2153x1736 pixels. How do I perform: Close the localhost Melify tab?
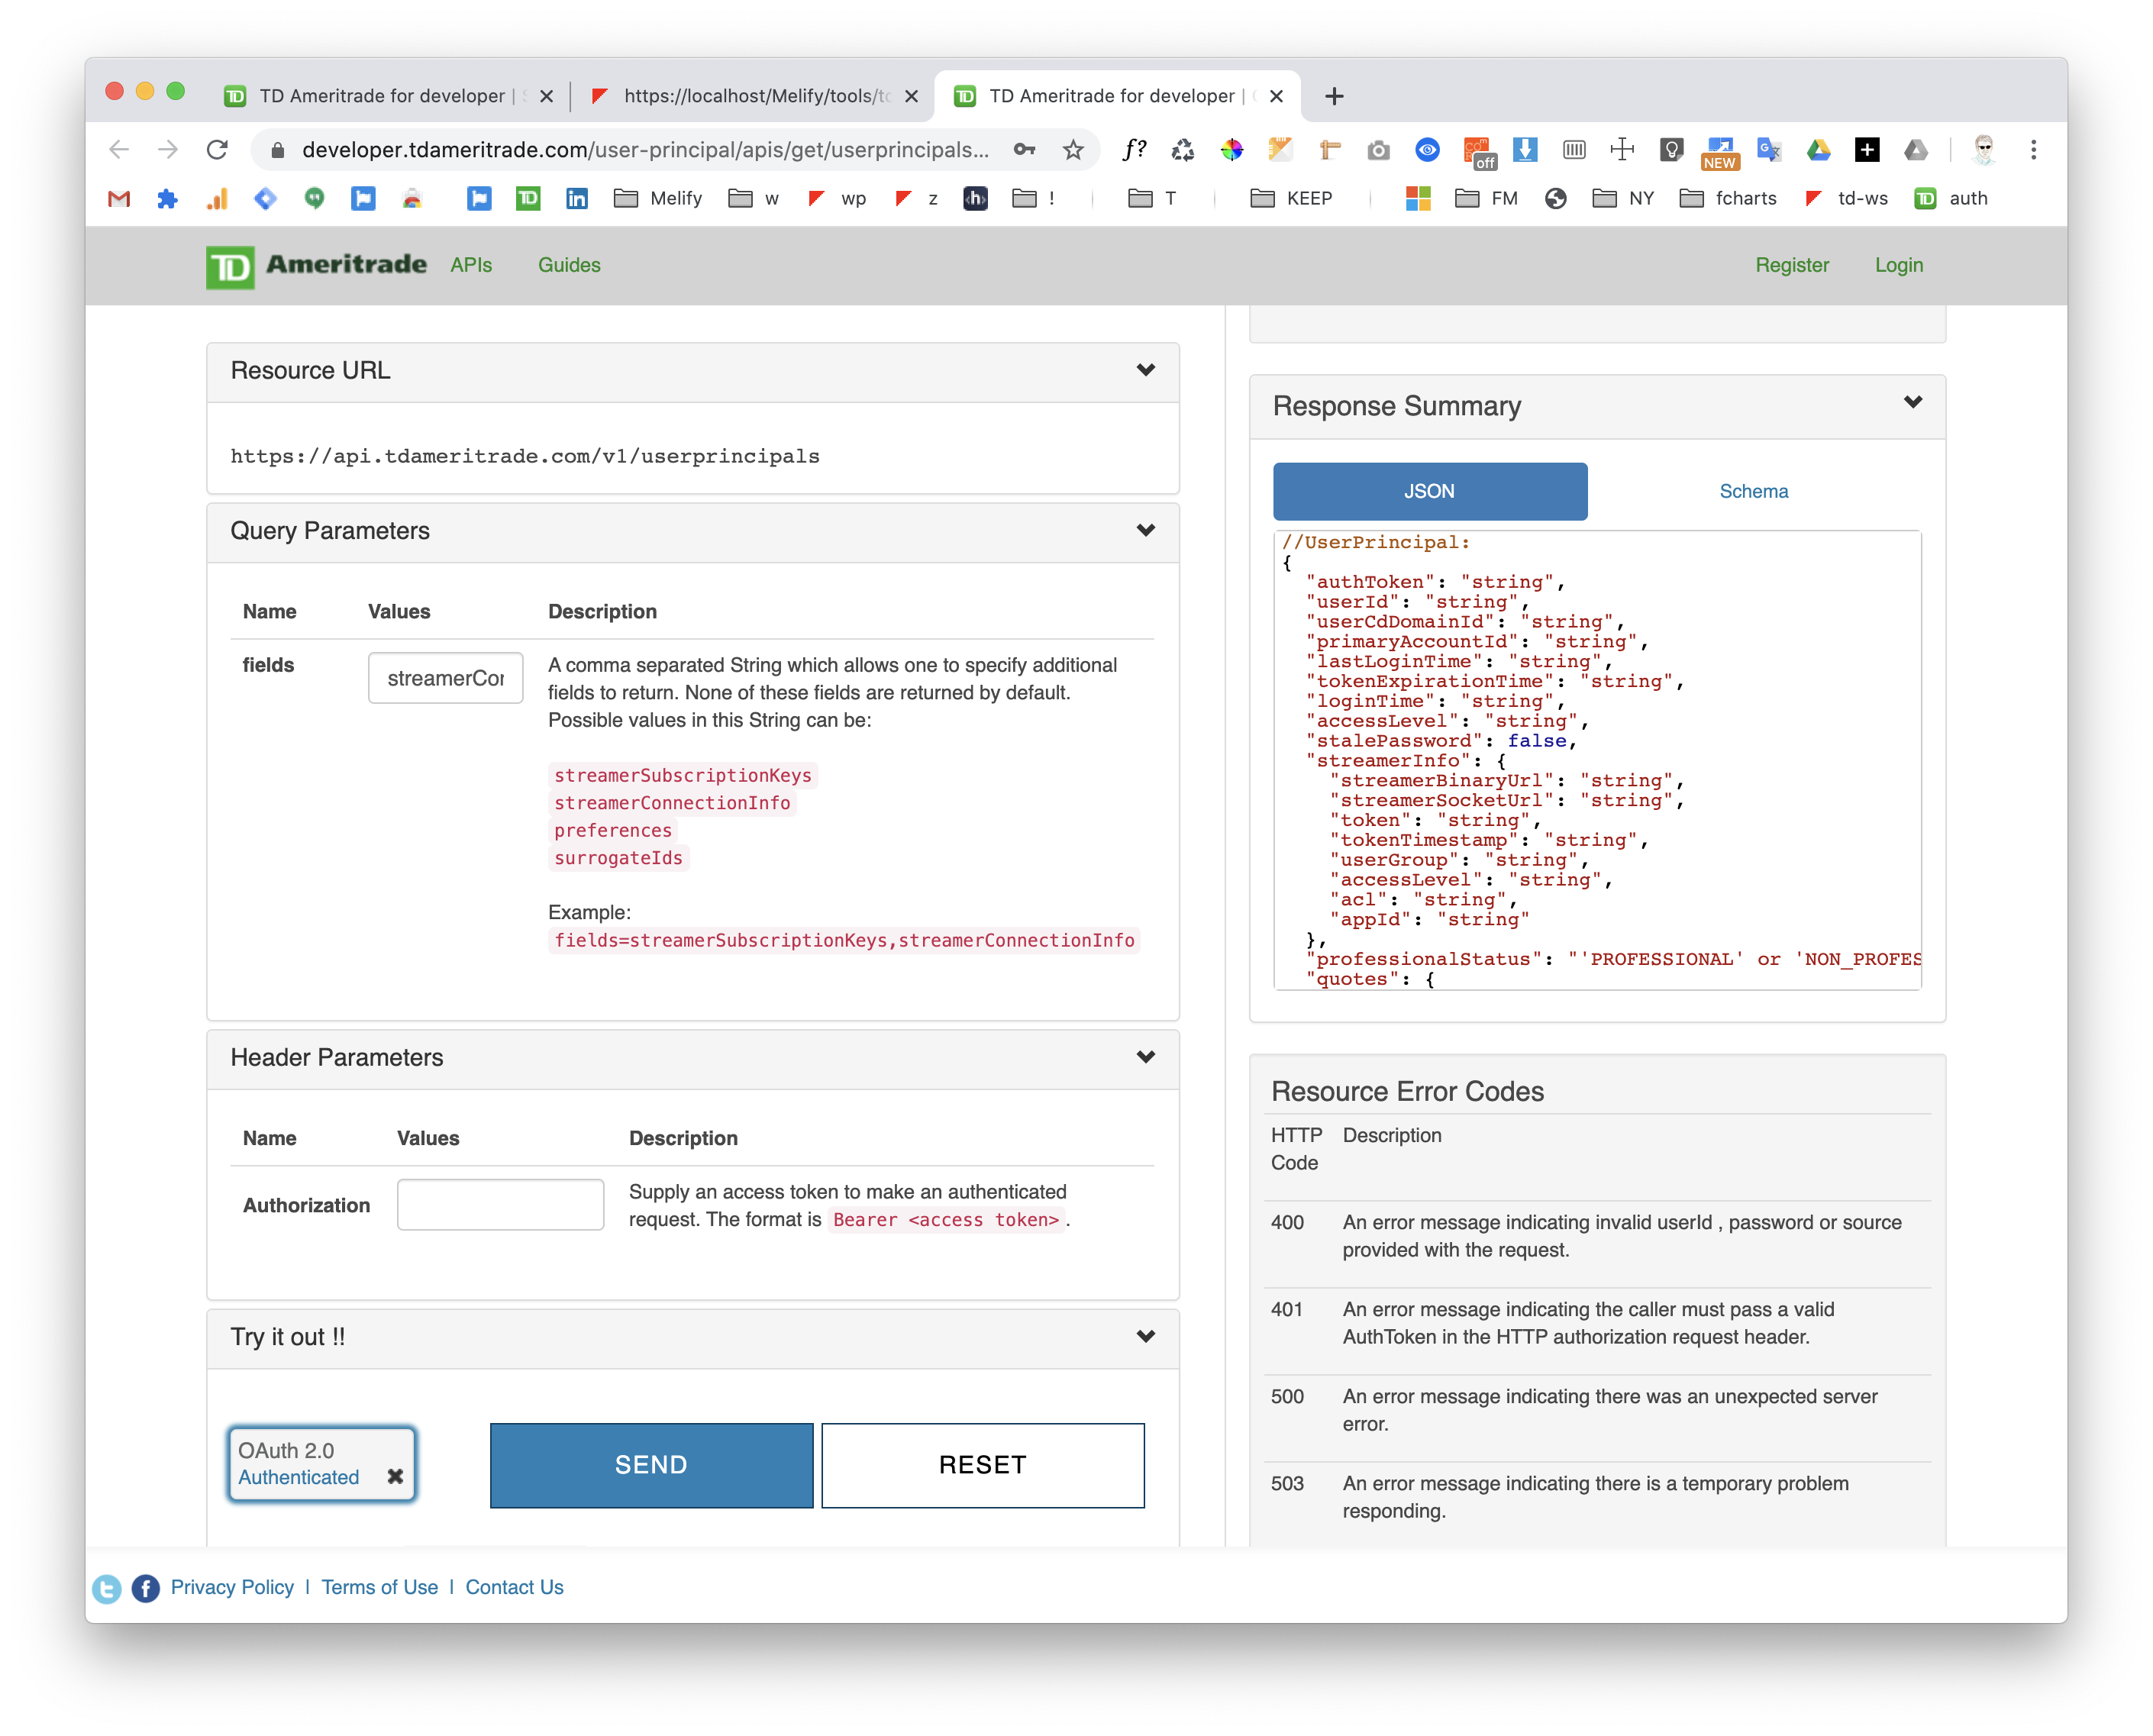coord(911,96)
